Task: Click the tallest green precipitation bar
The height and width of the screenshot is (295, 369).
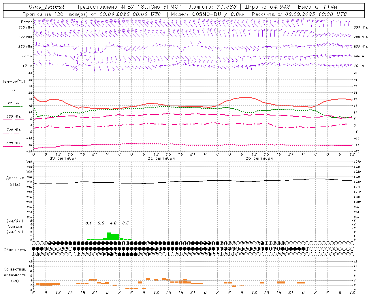Action: click(109, 236)
